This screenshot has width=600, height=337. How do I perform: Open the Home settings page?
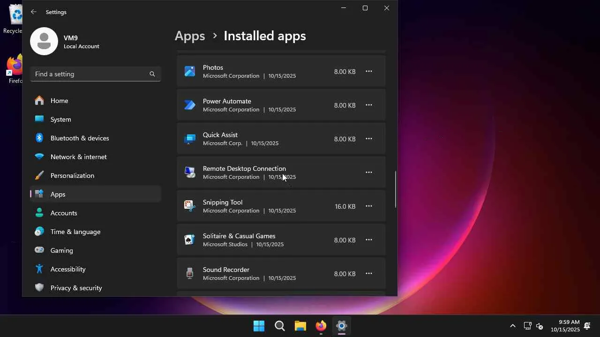point(96,101)
